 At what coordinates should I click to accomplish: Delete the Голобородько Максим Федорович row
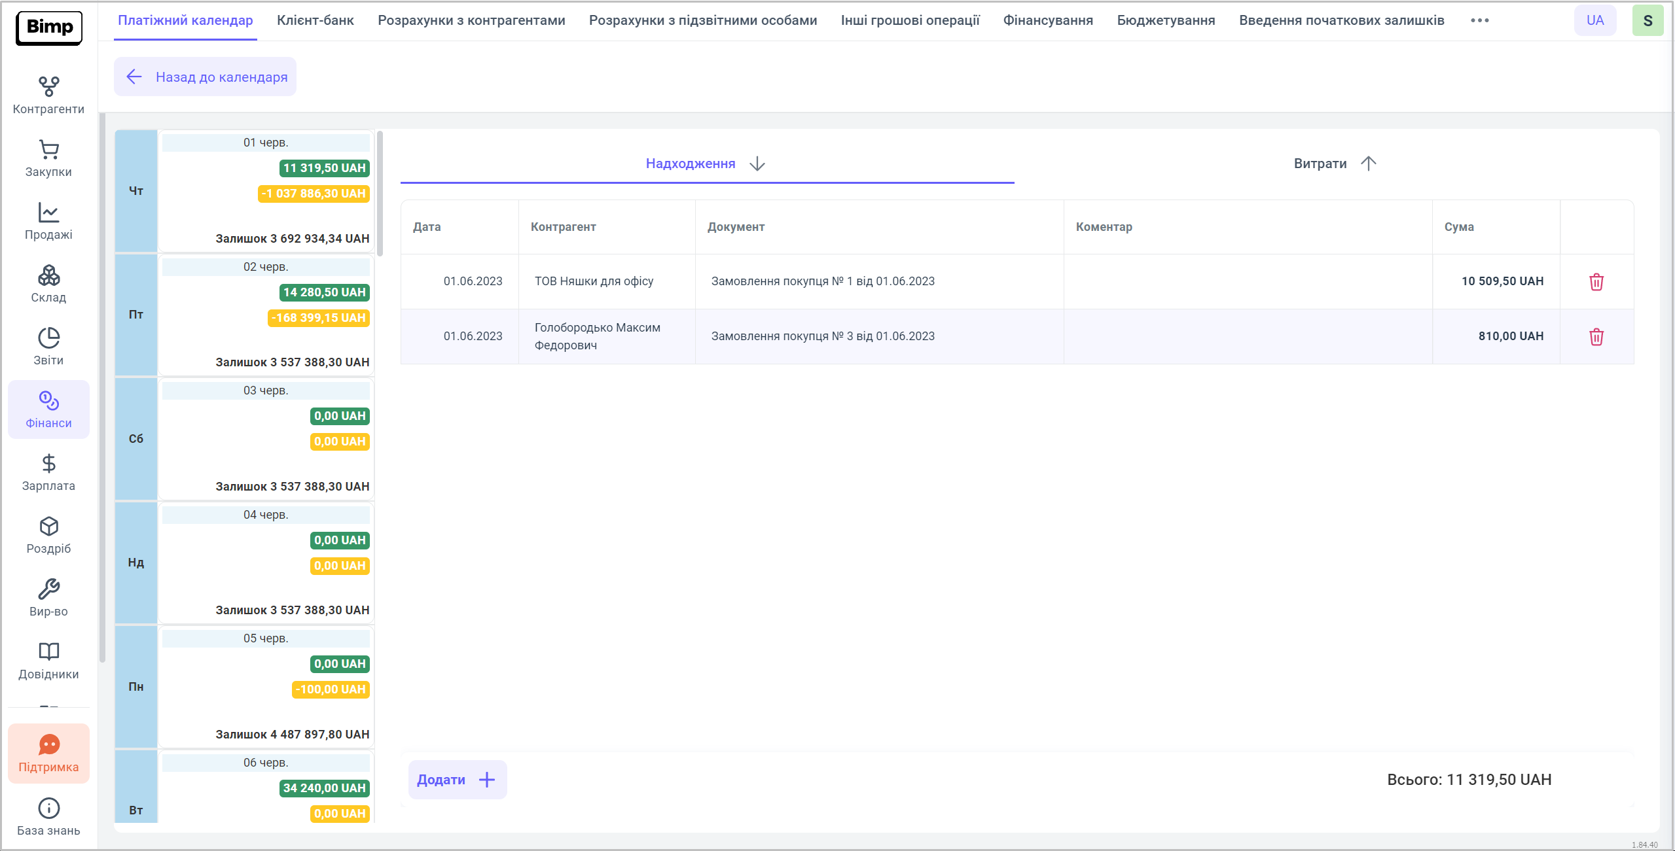[x=1596, y=337]
